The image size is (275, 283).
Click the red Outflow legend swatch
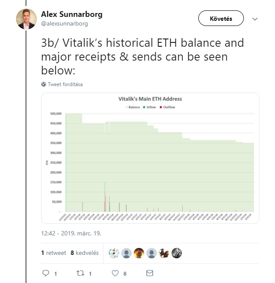tap(161, 107)
